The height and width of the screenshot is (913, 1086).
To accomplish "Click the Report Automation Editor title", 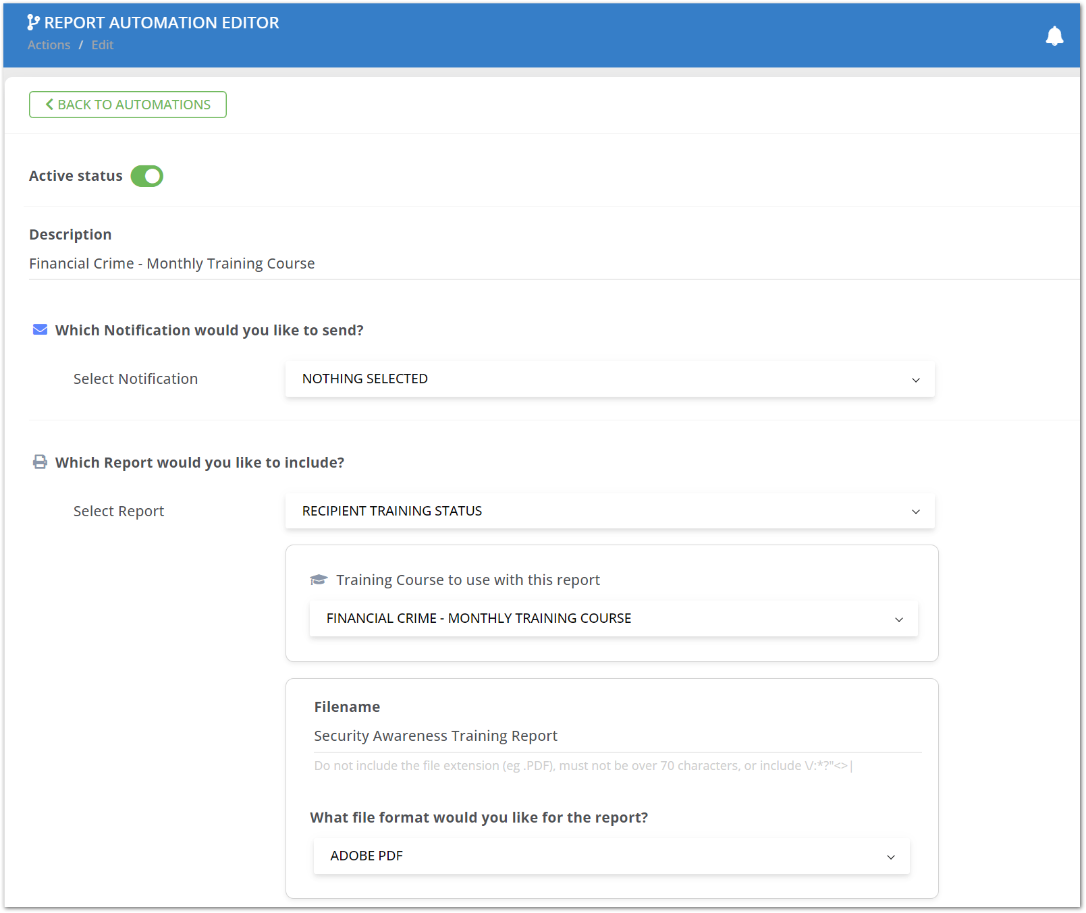I will point(161,22).
